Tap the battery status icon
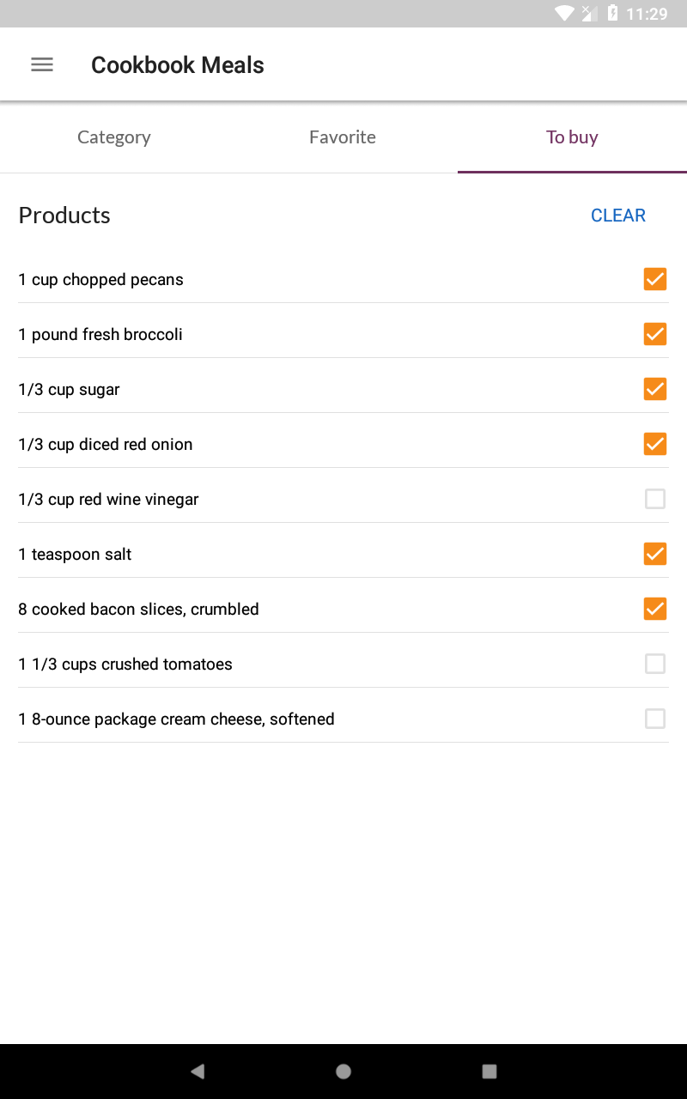The image size is (687, 1099). pyautogui.click(x=612, y=13)
